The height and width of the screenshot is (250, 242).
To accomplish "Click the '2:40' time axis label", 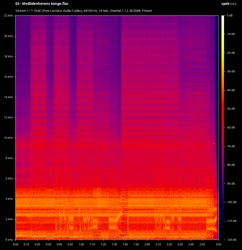I will click(x=191, y=244).
